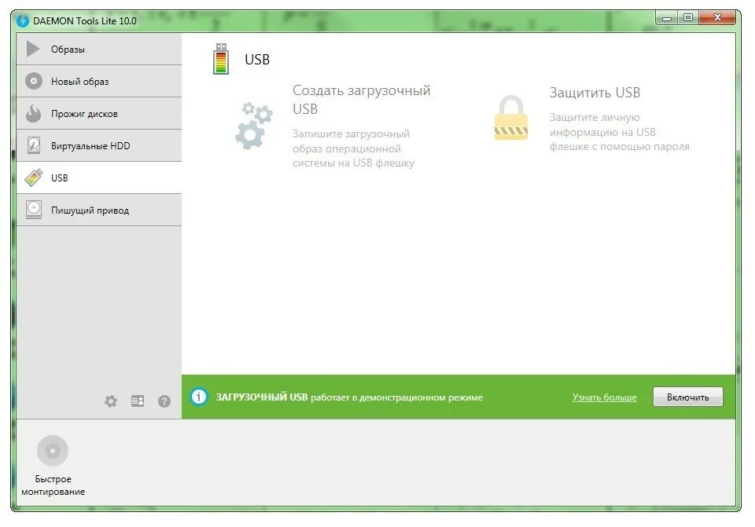
Task: Close the DAEMON Tools window
Action: coord(717,18)
